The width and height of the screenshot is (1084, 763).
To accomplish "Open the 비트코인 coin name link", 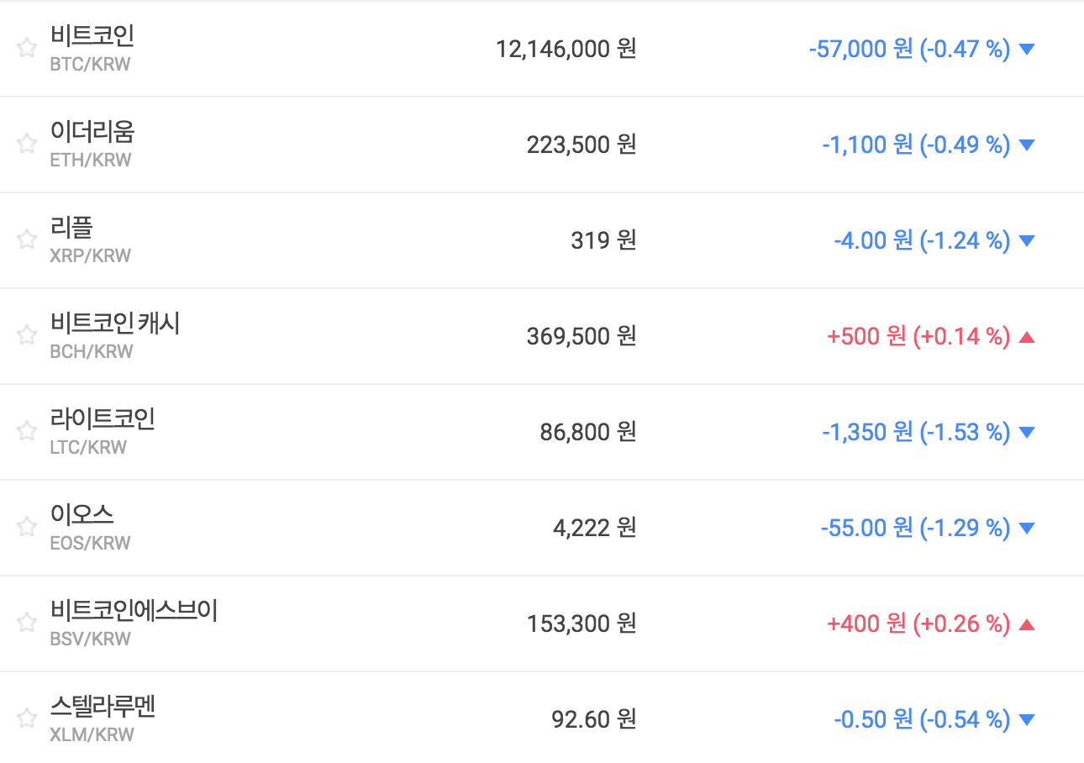I will coord(92,36).
